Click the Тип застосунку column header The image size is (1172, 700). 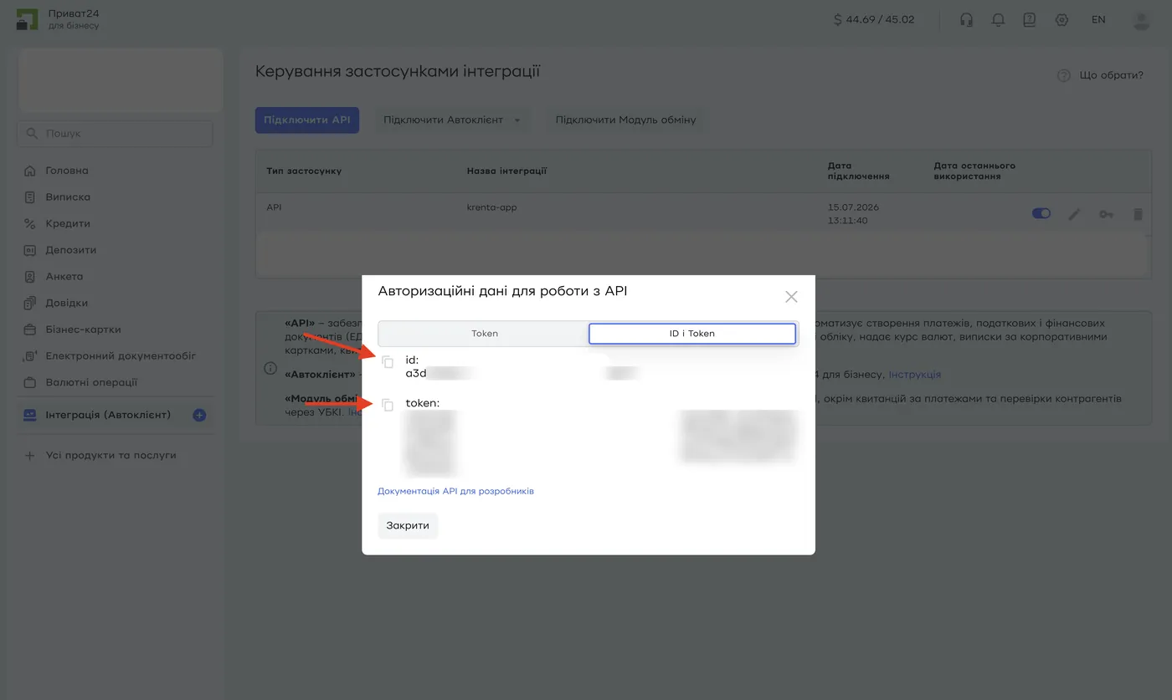[304, 171]
